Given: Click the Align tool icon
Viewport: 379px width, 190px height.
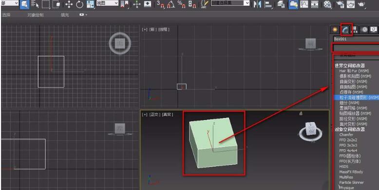Looking at the screenshot, I should click(268, 4).
